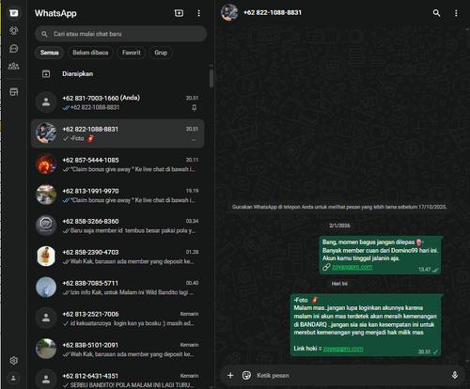Open the Channels icon in sidebar

[14, 49]
